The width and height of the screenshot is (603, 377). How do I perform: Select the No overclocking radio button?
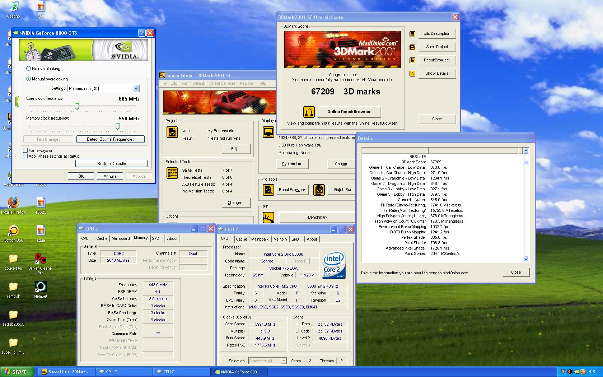28,69
